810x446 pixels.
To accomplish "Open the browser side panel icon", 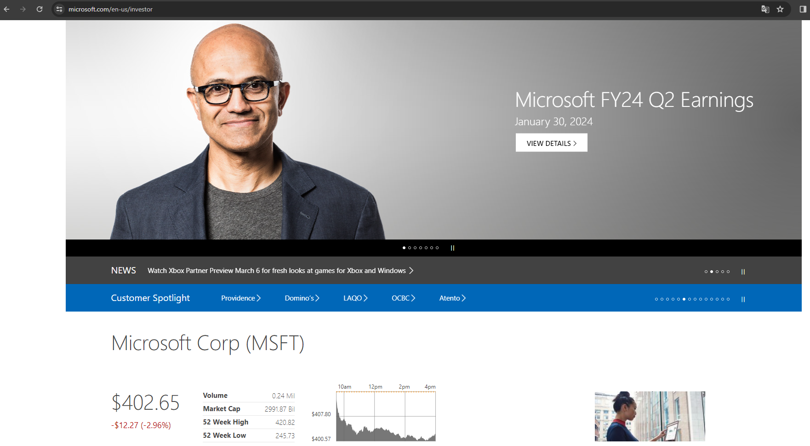I will [x=803, y=9].
